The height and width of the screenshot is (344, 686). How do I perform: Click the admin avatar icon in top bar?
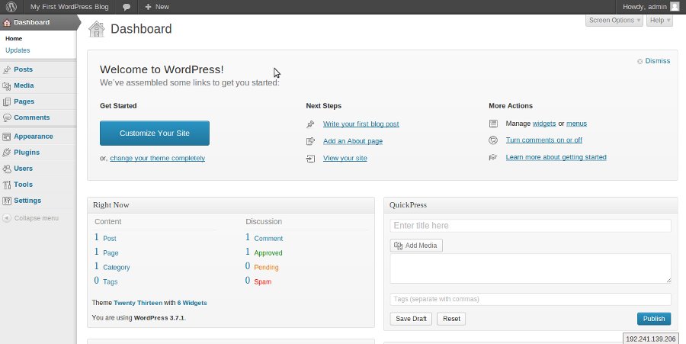pyautogui.click(x=675, y=7)
